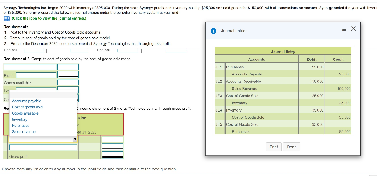Image resolution: width=377 pixels, height=176 pixels.
Task: Click the Plus row account field
Action: [36, 75]
